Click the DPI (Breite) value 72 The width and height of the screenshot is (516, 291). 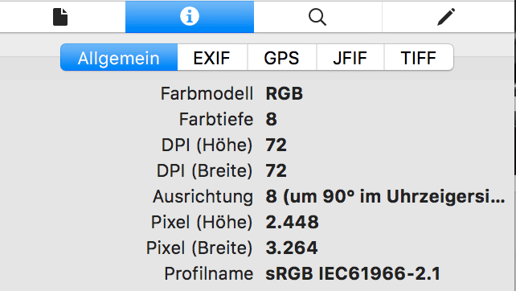point(276,170)
